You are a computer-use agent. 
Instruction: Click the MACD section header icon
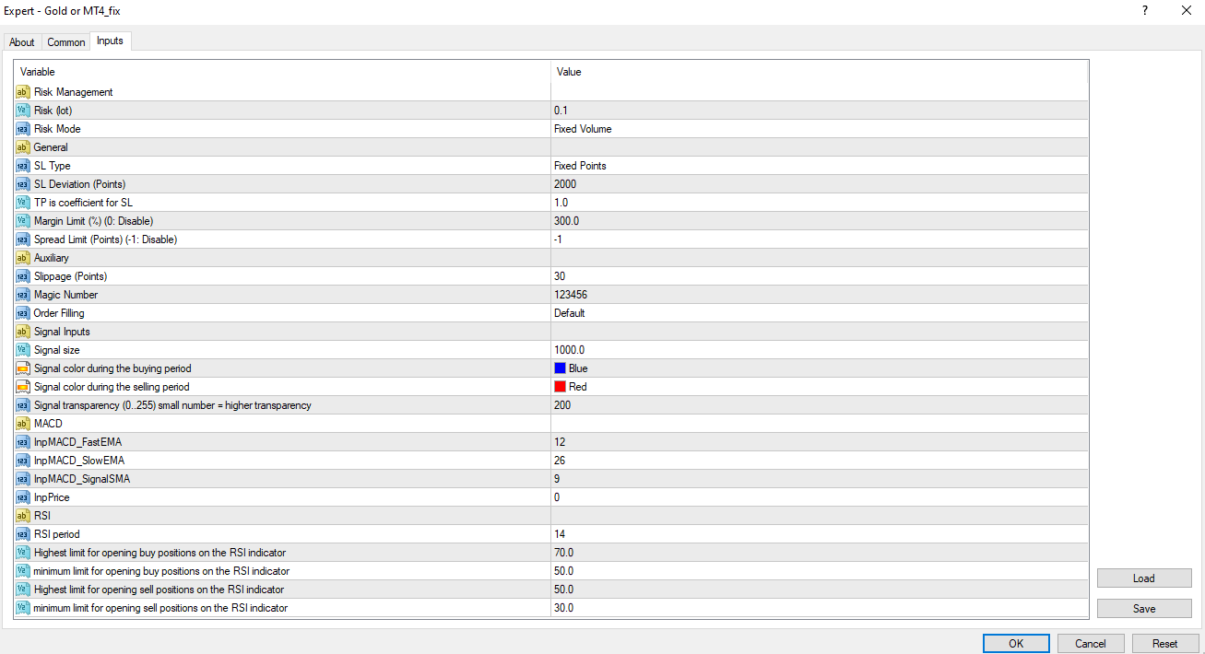pos(23,424)
